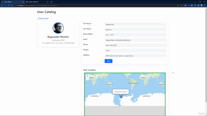Open a new browser tab with the plus icon
The width and height of the screenshot is (207, 116).
[x=51, y=2]
